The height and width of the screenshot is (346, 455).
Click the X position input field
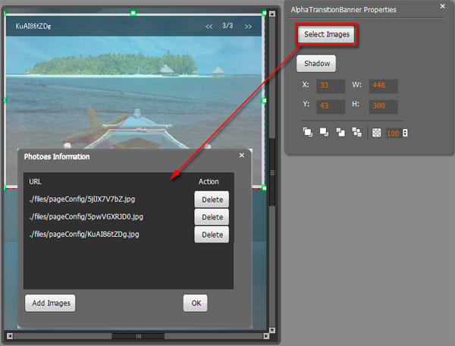click(x=331, y=86)
